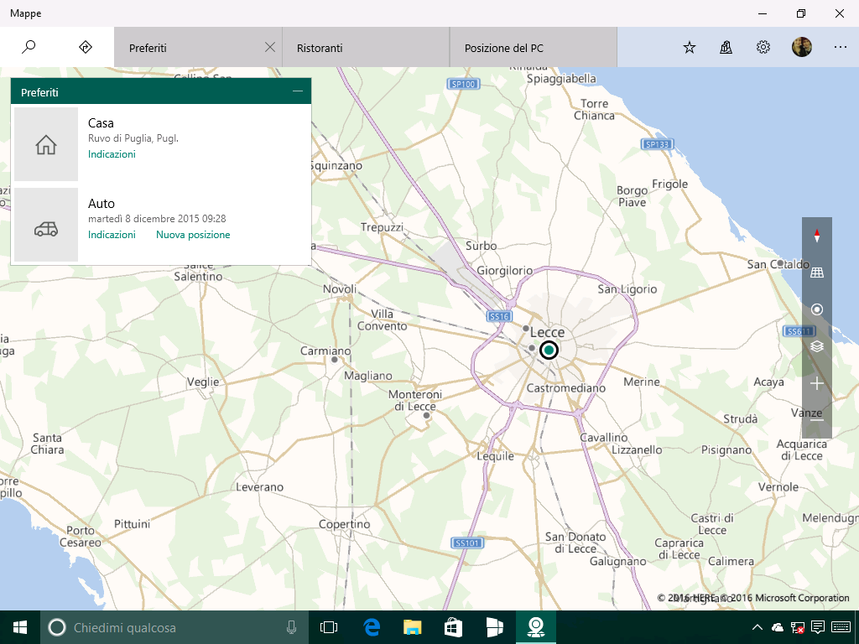Switch to Posizione del PC tab
The image size is (859, 644).
[x=533, y=47]
